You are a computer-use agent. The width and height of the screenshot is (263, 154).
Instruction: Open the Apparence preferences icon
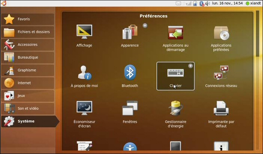(130, 36)
